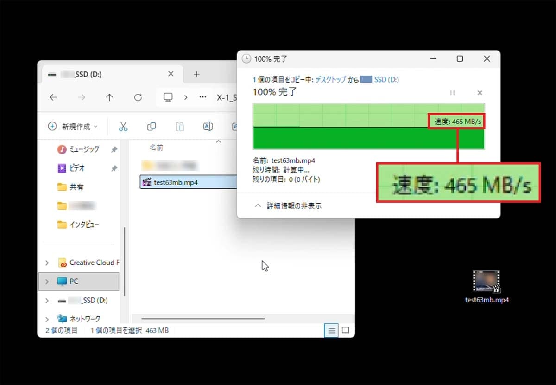This screenshot has height=385, width=556.
Task: Open the See more (…) toolbar menu
Action: click(x=202, y=97)
